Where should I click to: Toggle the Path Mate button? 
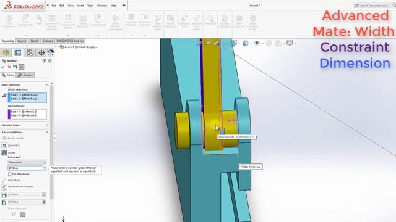pyautogui.click(x=4, y=181)
